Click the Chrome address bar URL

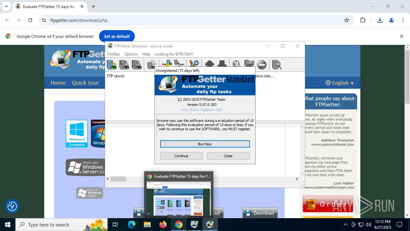79,20
